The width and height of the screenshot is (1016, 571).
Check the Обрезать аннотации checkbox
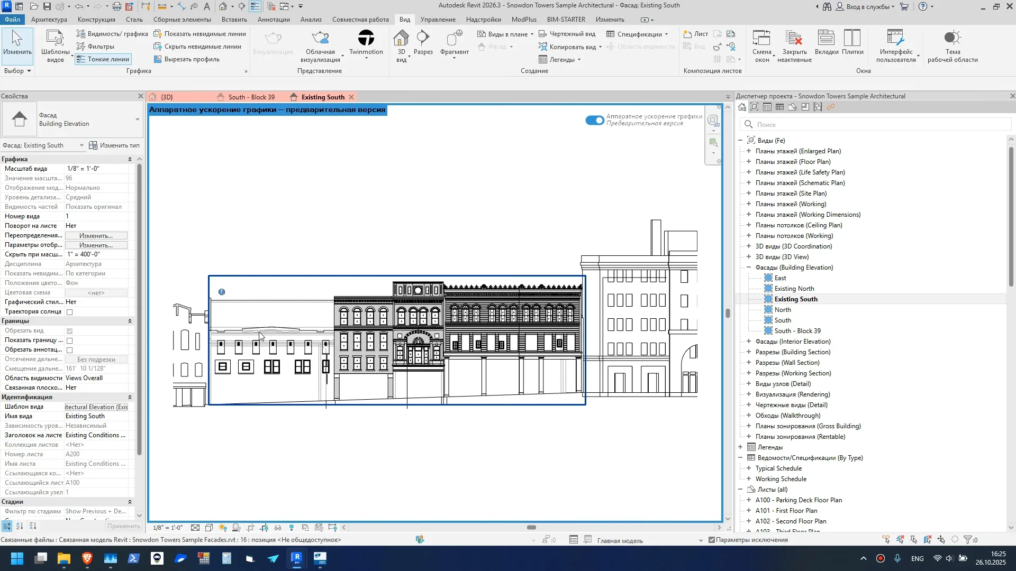tap(69, 350)
